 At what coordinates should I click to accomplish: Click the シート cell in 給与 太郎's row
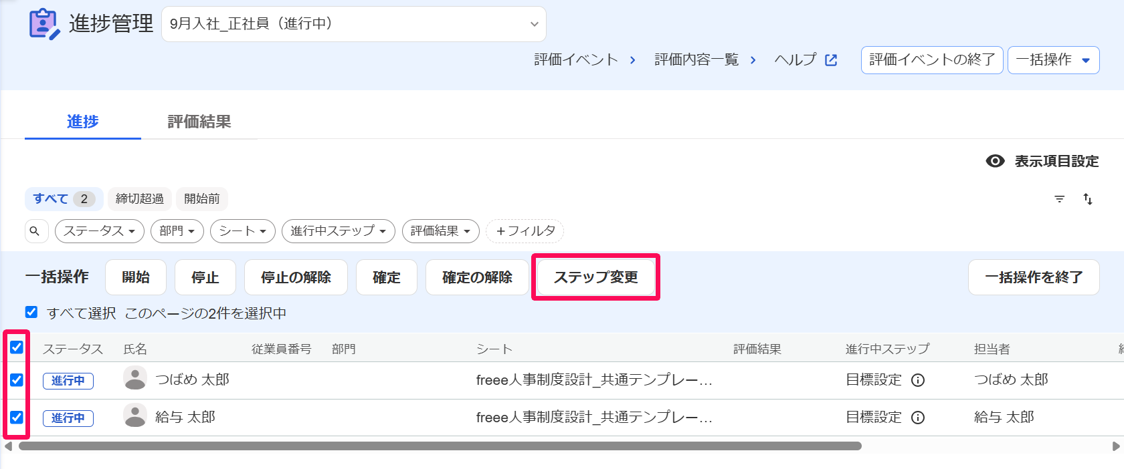[x=594, y=418]
